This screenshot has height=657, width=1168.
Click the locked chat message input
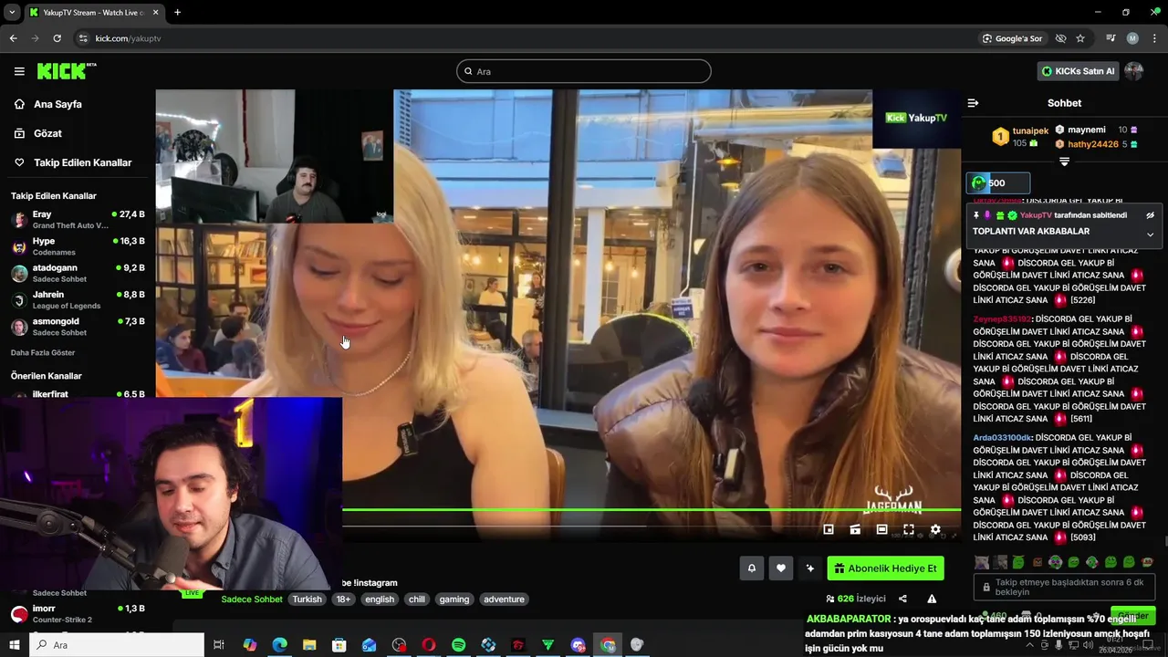tap(1064, 587)
